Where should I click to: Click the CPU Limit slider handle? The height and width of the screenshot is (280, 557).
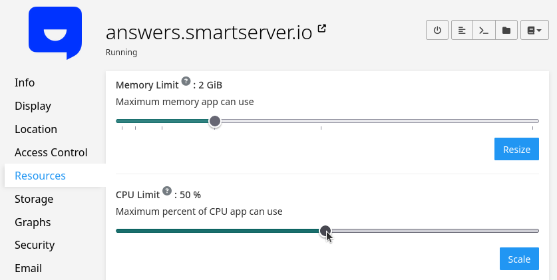(x=325, y=231)
